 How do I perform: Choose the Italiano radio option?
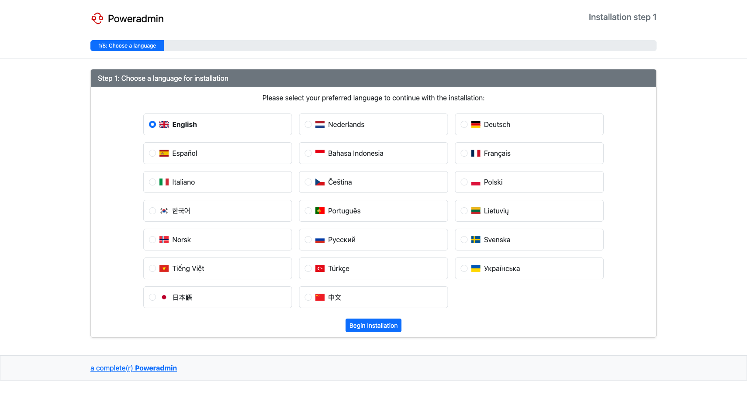pyautogui.click(x=152, y=182)
